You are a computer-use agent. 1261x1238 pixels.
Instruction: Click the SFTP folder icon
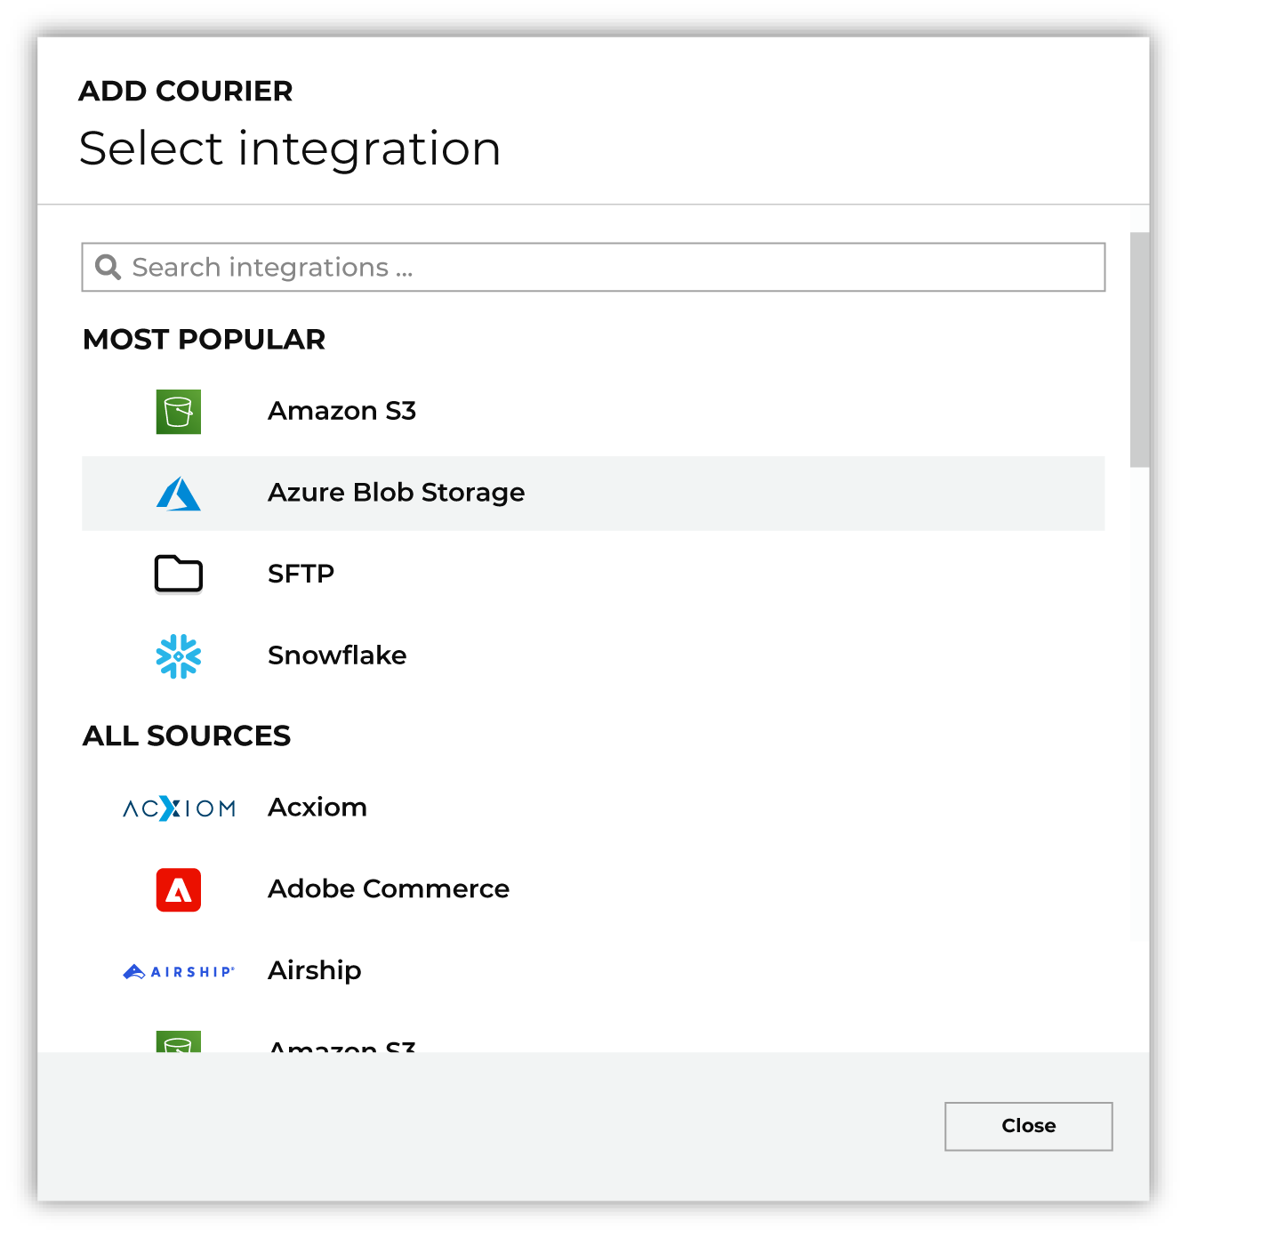(x=179, y=574)
